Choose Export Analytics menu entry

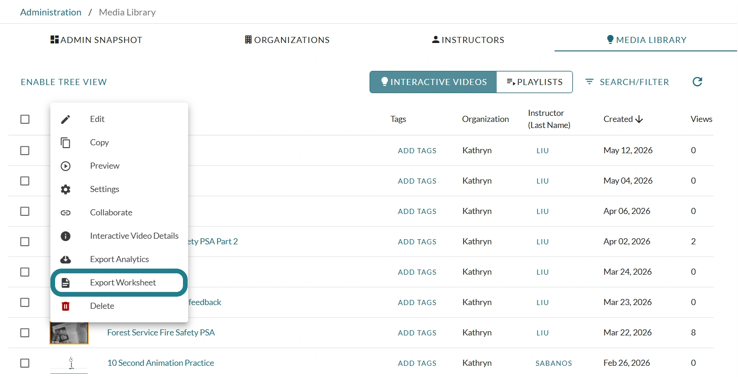coord(119,259)
